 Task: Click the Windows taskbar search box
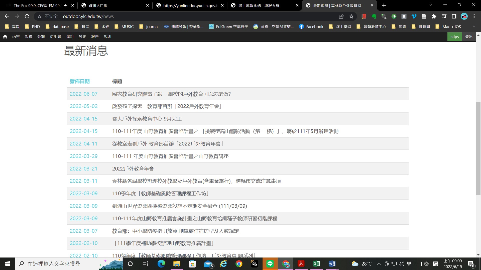click(69, 264)
